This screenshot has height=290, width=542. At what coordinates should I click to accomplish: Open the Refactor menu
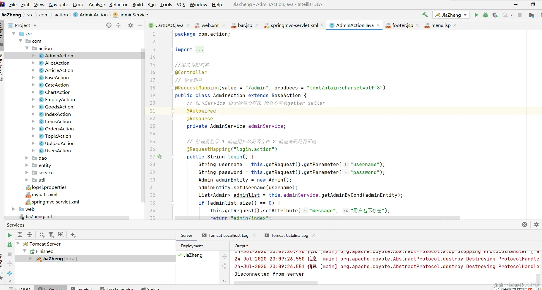click(118, 4)
